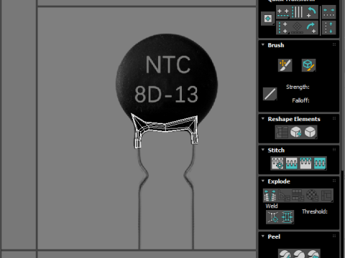Click Flatten by Material ID checkered sphere icon

(312, 196)
